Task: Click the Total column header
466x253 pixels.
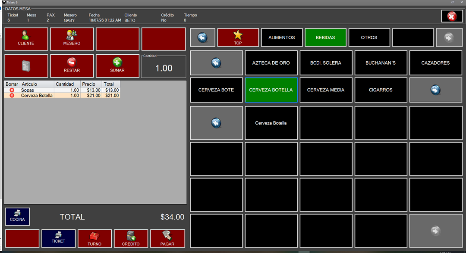Action: click(x=111, y=84)
